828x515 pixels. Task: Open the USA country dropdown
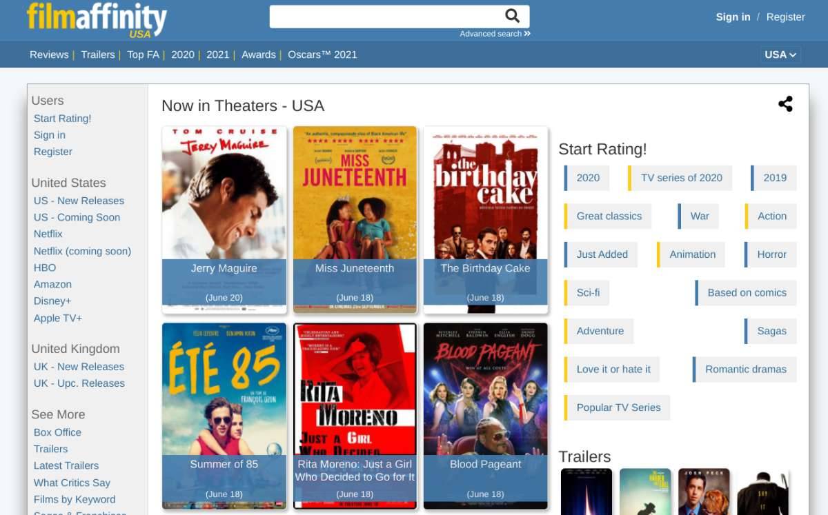tap(780, 54)
